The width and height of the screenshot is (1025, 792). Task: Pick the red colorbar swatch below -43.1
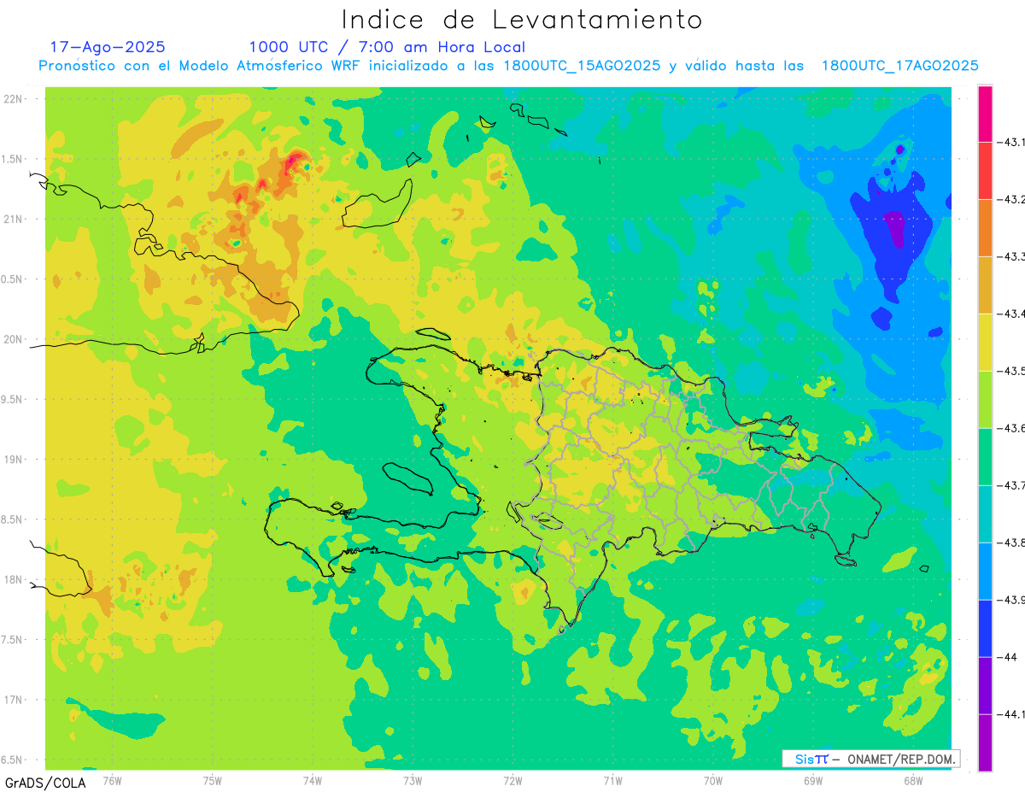[985, 170]
